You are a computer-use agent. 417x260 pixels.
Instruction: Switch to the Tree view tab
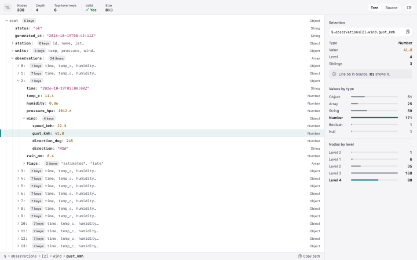point(374,8)
